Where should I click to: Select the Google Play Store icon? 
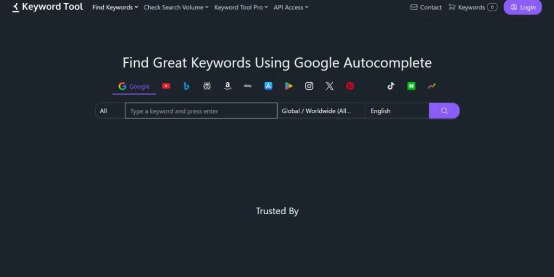coord(289,86)
